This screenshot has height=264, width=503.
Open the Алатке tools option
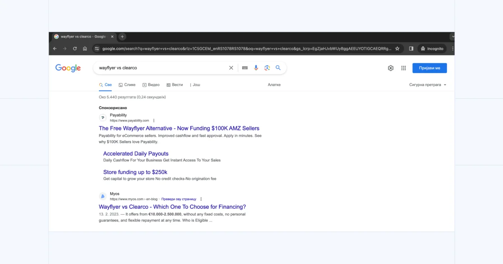tap(274, 85)
